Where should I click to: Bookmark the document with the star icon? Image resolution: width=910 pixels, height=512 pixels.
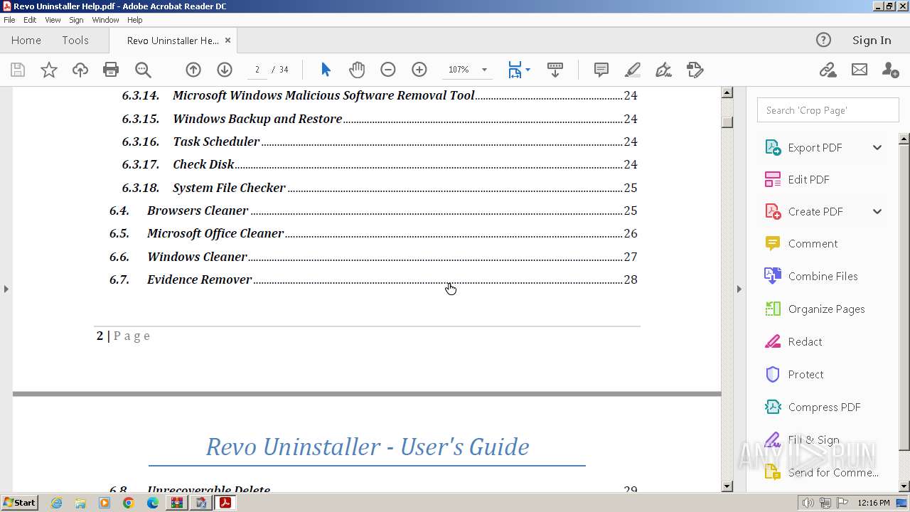pyautogui.click(x=49, y=70)
